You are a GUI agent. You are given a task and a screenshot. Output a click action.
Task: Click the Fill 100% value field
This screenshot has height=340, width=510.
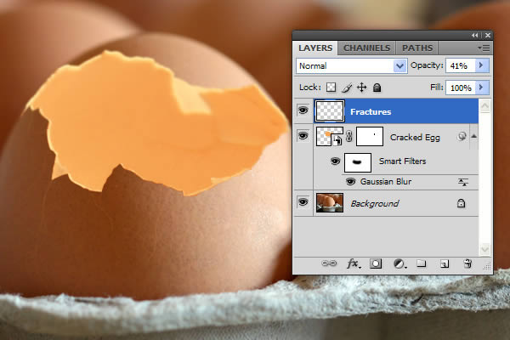pos(460,88)
